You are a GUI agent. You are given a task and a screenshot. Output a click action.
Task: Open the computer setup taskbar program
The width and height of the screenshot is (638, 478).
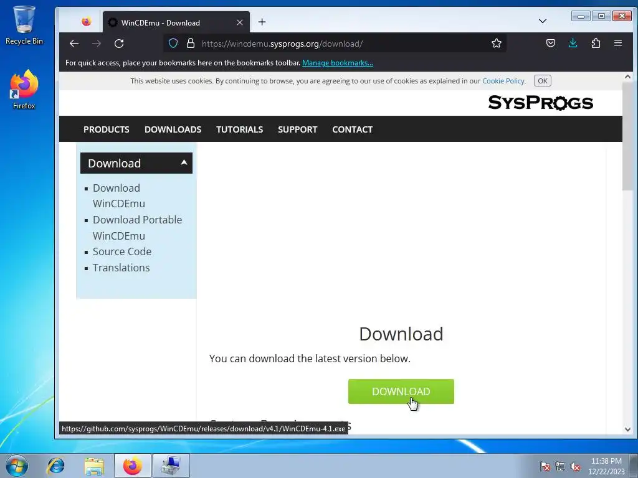point(171,466)
